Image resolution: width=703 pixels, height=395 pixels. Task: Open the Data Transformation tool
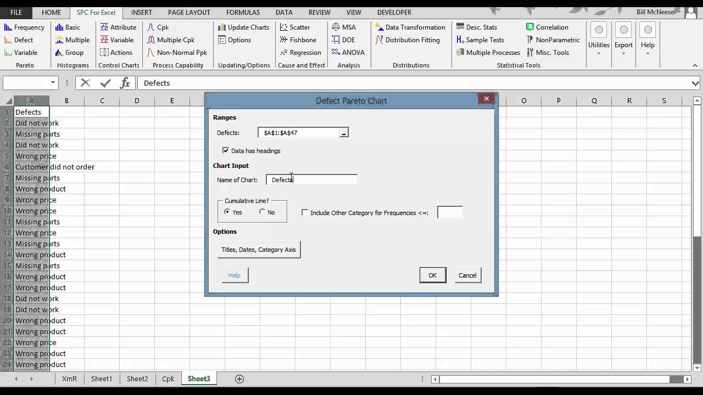[410, 27]
